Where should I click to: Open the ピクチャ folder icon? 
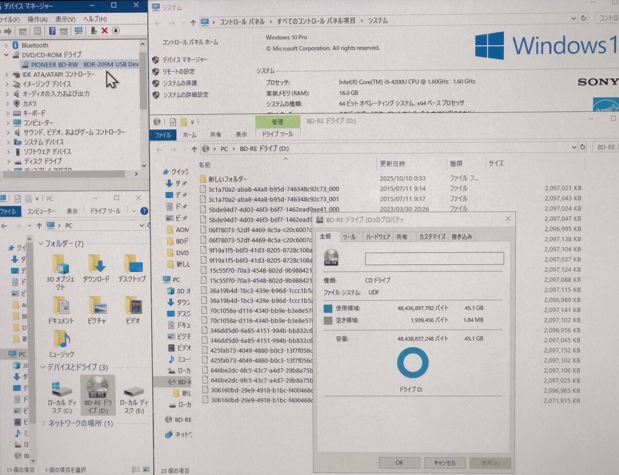pyautogui.click(x=96, y=310)
